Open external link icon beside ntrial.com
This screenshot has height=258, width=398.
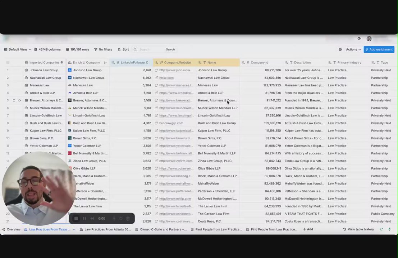click(156, 78)
